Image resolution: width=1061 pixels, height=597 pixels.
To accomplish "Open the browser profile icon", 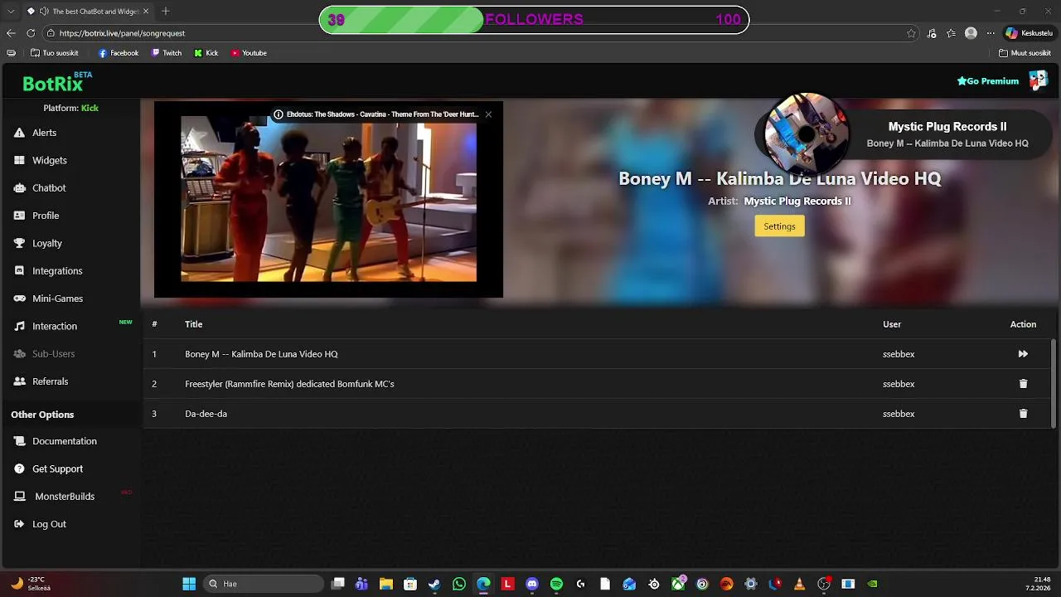I will click(971, 33).
